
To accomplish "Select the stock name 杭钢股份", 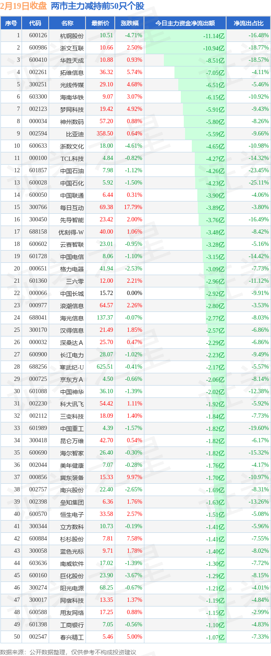I will coord(72,36).
